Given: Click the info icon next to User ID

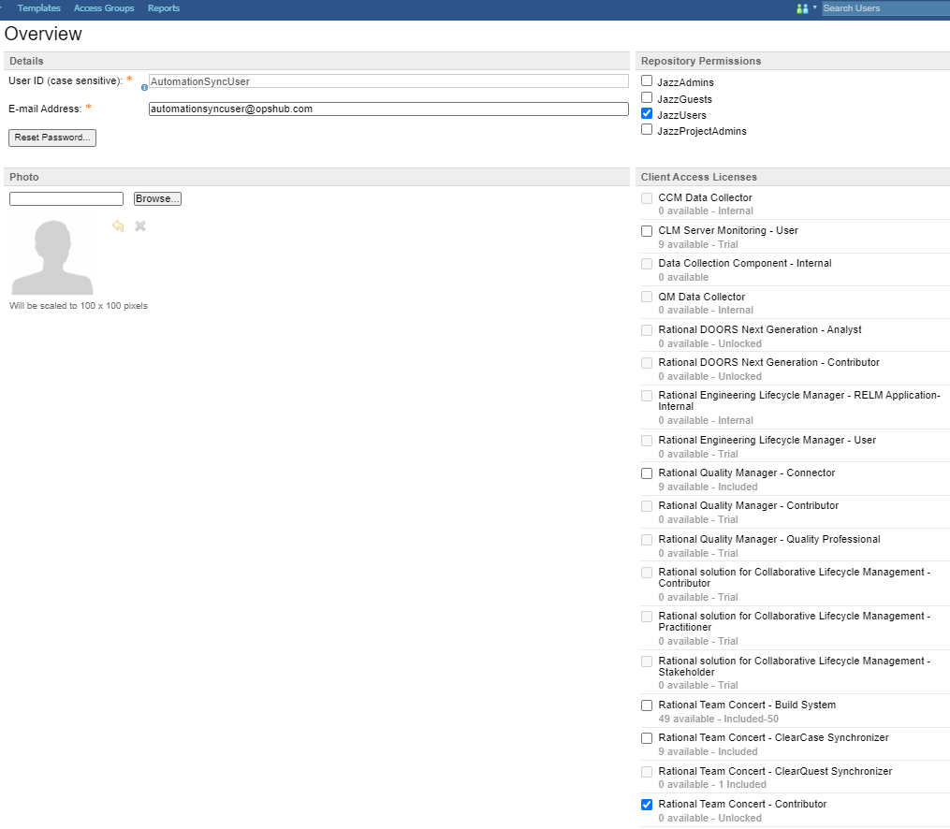Looking at the screenshot, I should point(144,87).
